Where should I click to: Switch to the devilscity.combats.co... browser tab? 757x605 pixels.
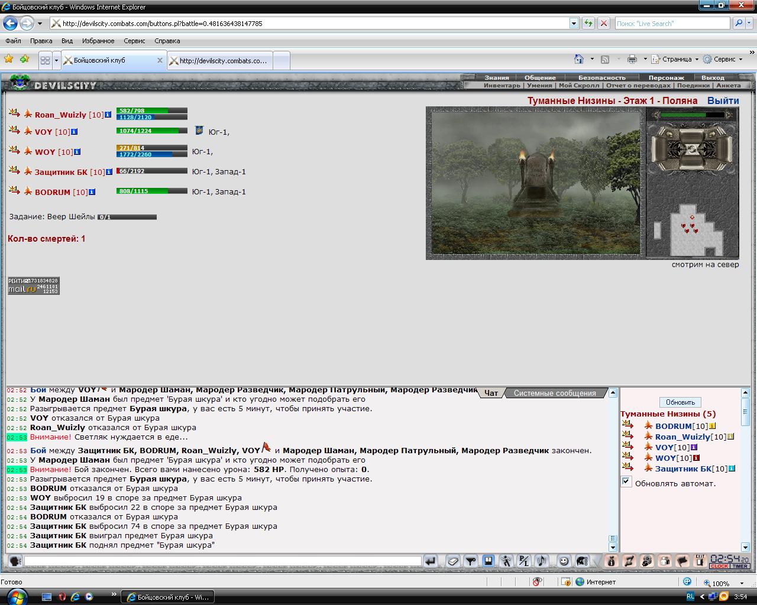click(221, 60)
